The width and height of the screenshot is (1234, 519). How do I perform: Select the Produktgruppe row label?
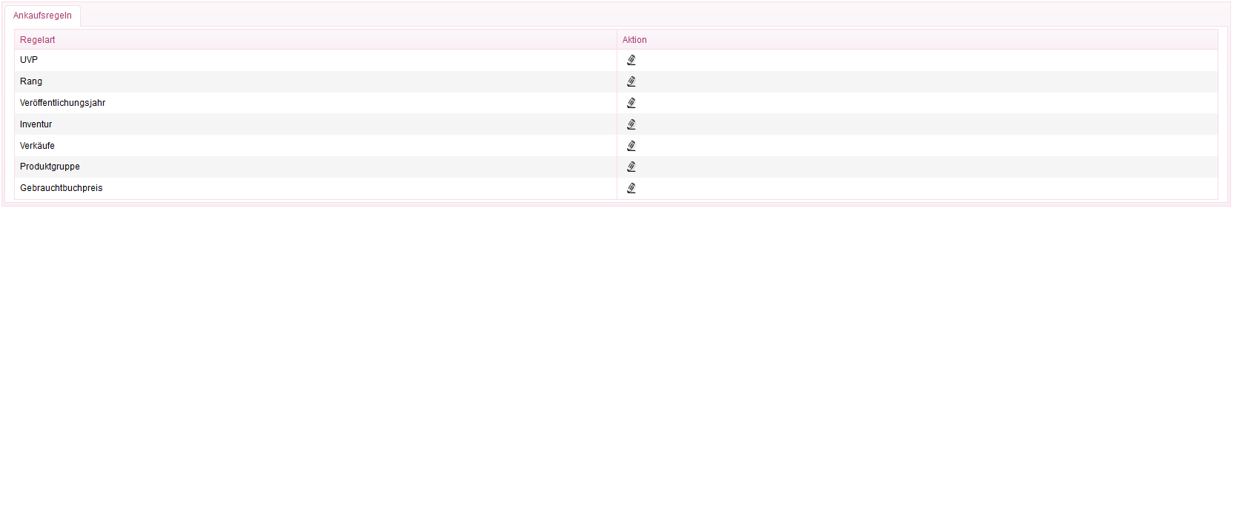(50, 167)
